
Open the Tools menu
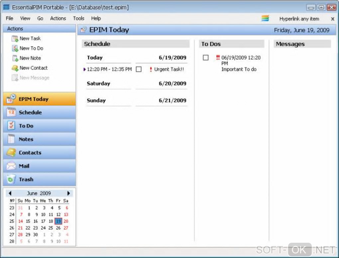click(78, 18)
